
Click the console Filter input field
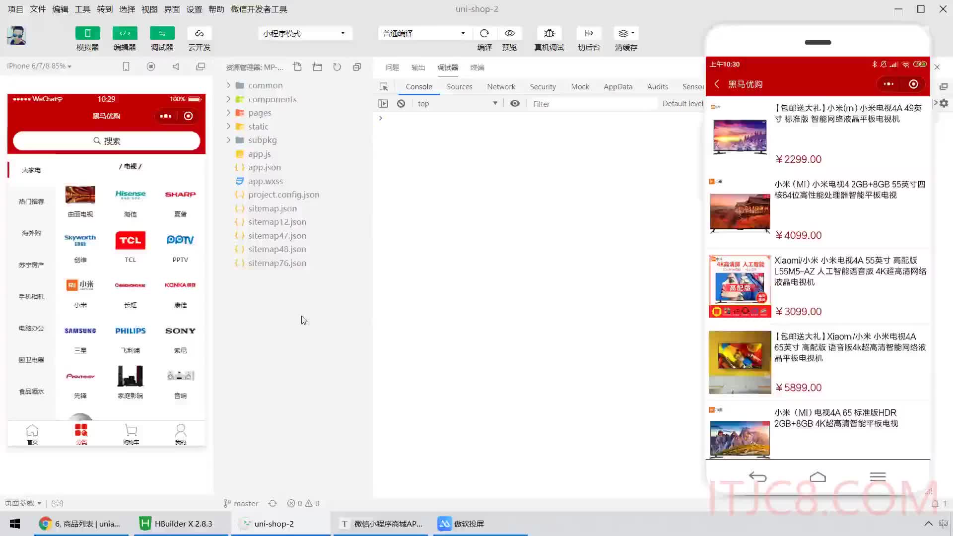pyautogui.click(x=593, y=104)
